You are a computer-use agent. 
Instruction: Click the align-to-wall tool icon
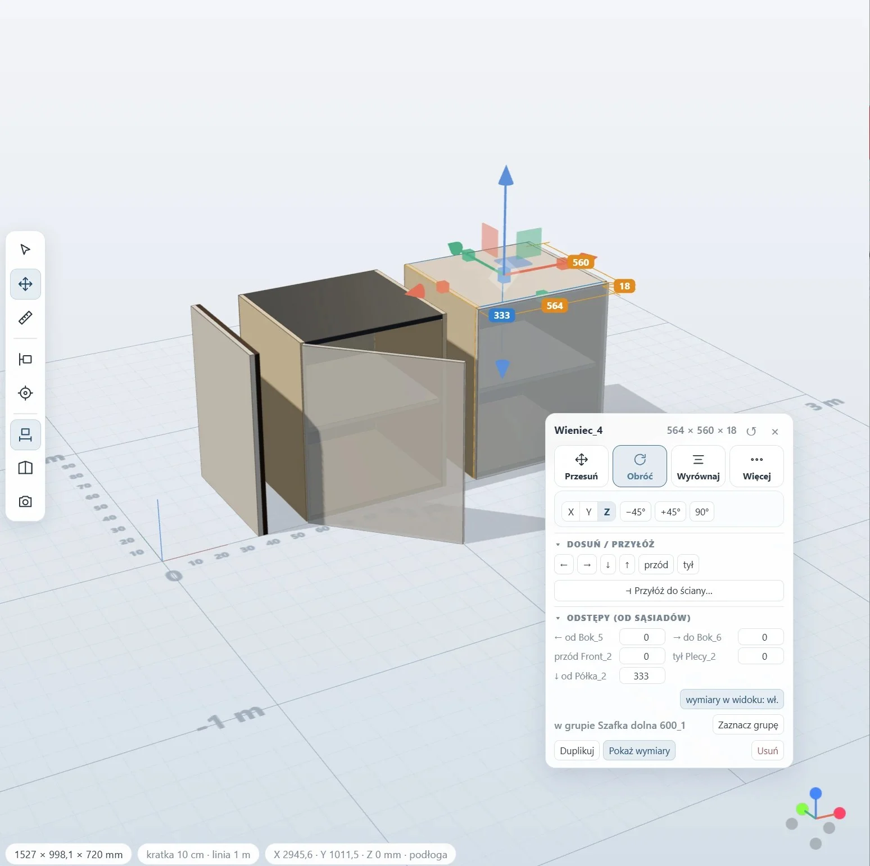coord(25,359)
